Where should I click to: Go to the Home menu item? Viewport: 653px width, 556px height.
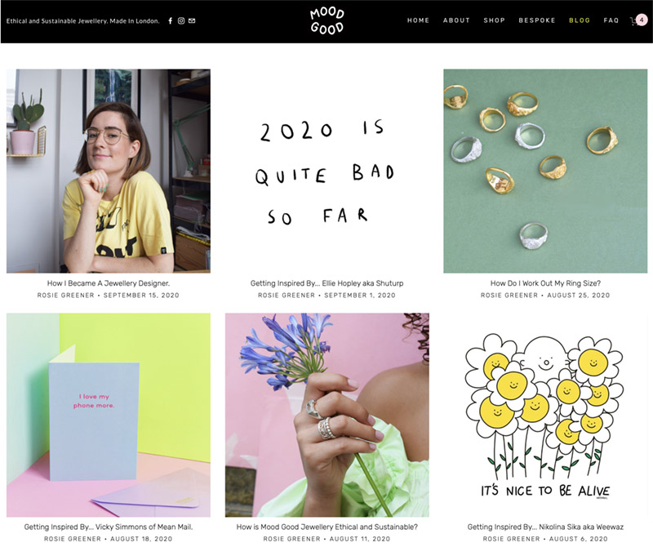pyautogui.click(x=418, y=20)
